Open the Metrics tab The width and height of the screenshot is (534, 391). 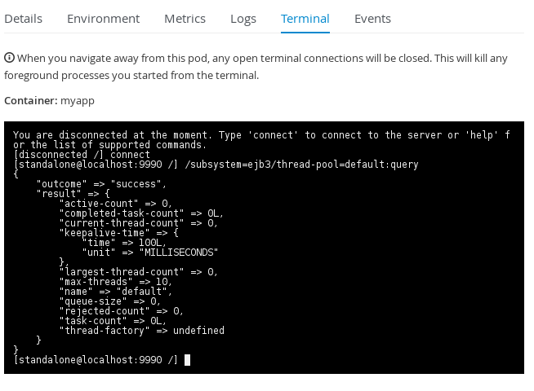pyautogui.click(x=185, y=19)
